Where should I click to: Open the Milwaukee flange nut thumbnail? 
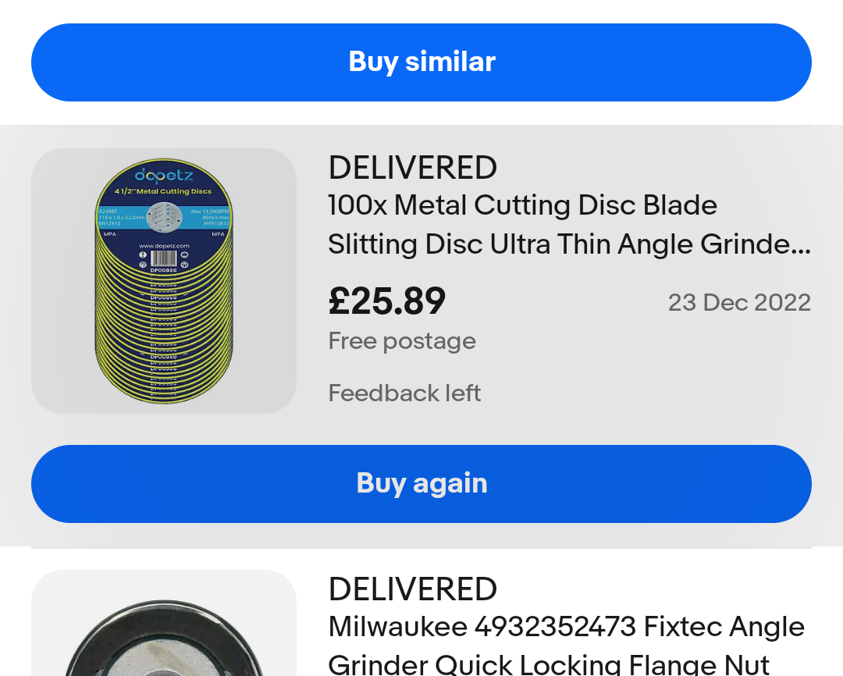pos(164,632)
